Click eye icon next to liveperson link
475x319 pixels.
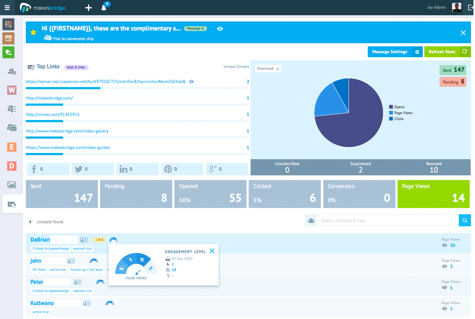tap(191, 82)
